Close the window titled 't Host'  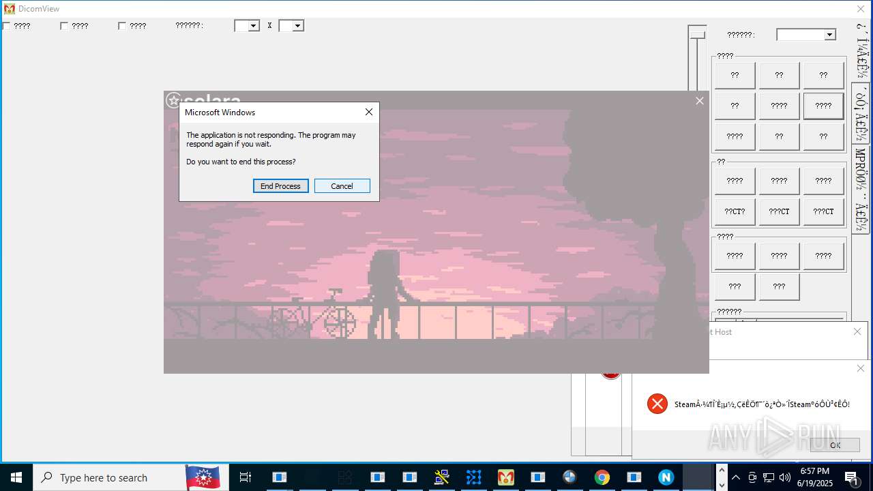click(857, 331)
